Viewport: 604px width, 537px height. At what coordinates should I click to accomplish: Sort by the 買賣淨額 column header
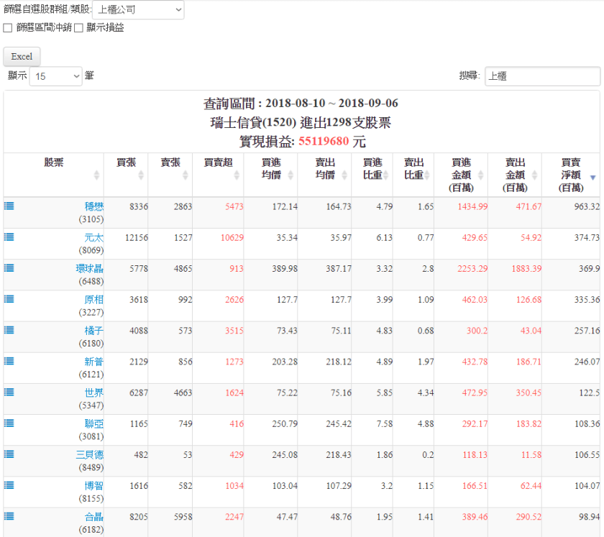click(571, 175)
